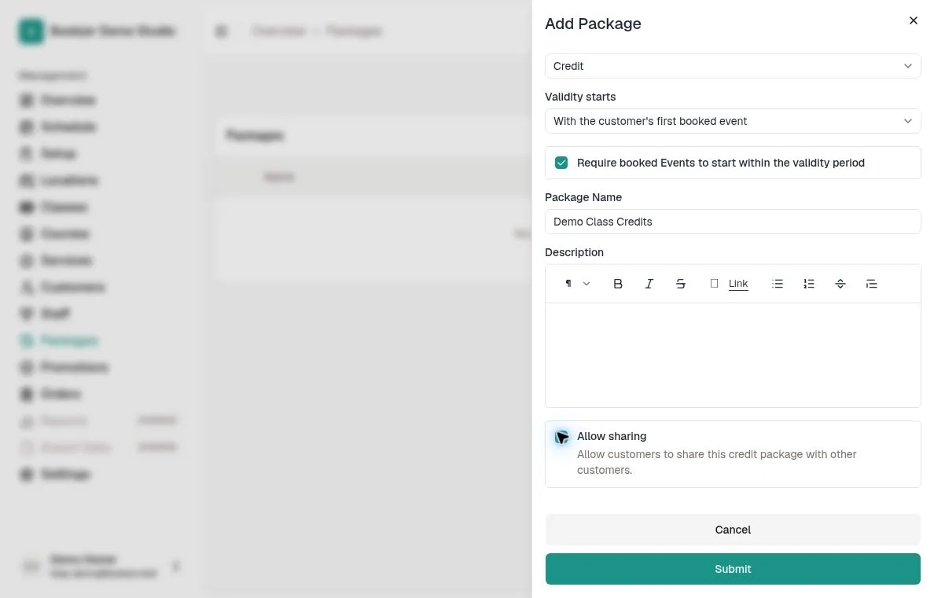Toggle bold formatting

[x=618, y=284]
